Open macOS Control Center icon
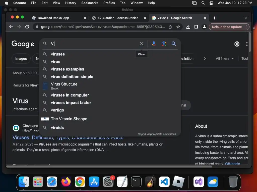The height and width of the screenshot is (192, 257). 211,3
